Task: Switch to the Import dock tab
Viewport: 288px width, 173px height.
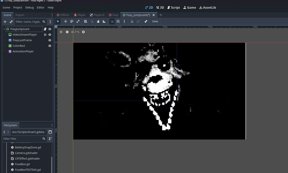Action: (20, 15)
